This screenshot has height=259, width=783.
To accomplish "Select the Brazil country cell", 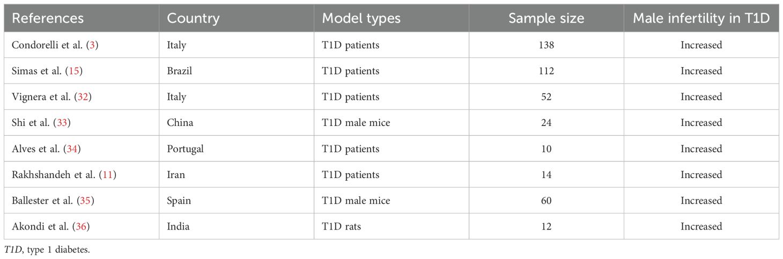I will tap(179, 71).
